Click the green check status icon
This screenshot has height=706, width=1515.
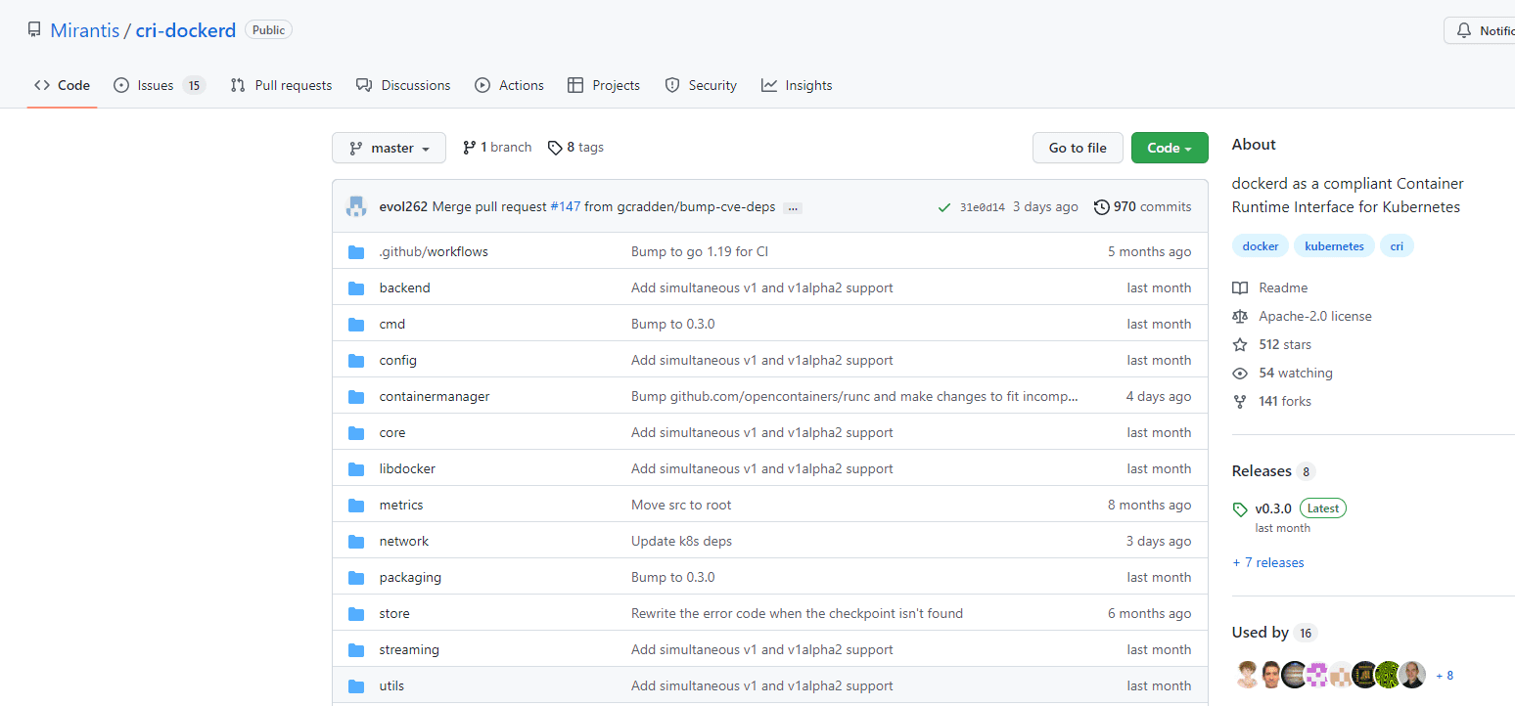[944, 207]
